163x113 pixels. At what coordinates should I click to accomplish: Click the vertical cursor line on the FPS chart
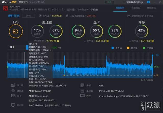(25, 65)
